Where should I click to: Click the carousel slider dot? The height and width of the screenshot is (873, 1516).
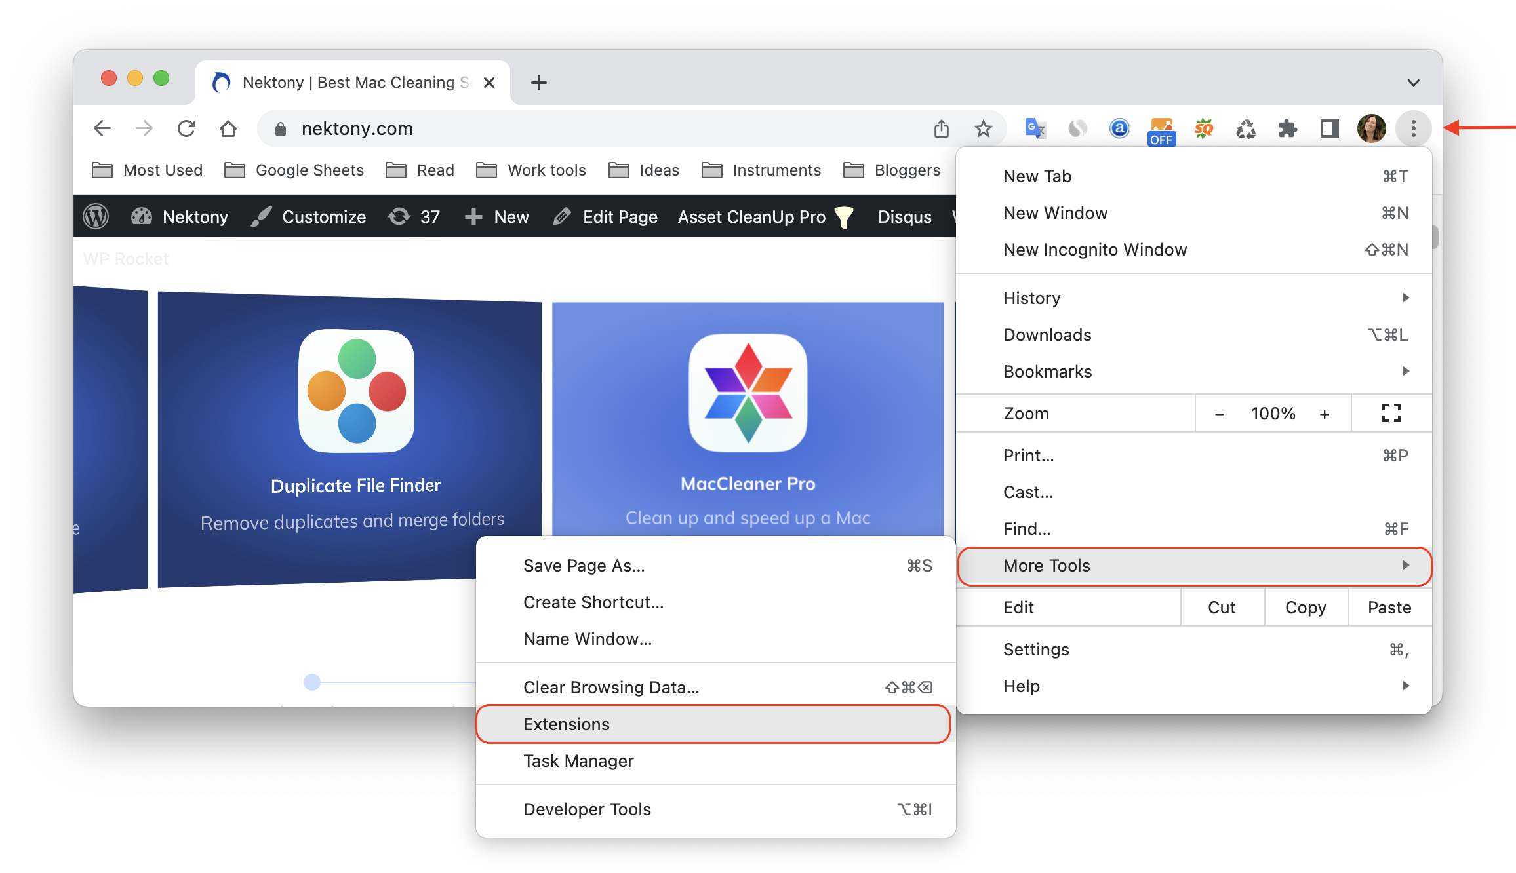click(x=312, y=682)
